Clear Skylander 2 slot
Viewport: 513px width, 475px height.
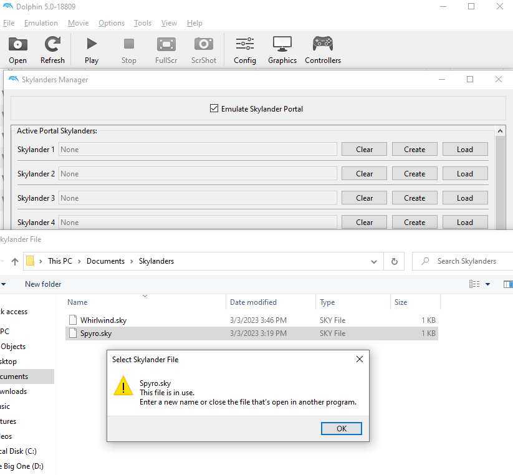click(364, 173)
